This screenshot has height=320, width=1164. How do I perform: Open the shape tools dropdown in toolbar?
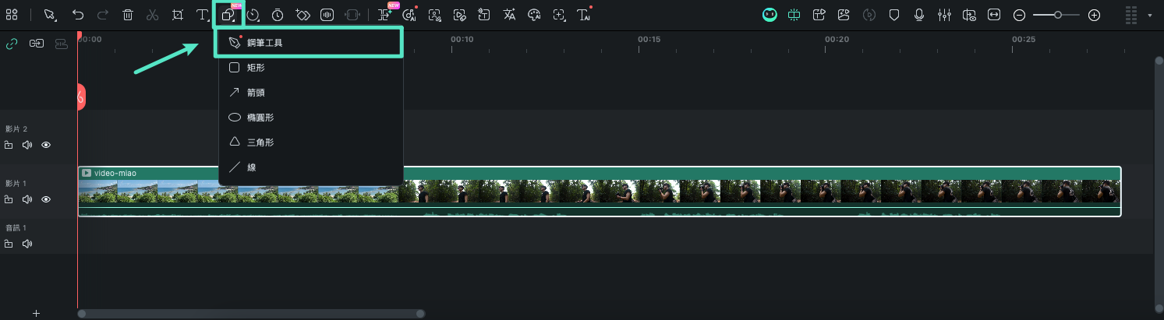point(228,15)
